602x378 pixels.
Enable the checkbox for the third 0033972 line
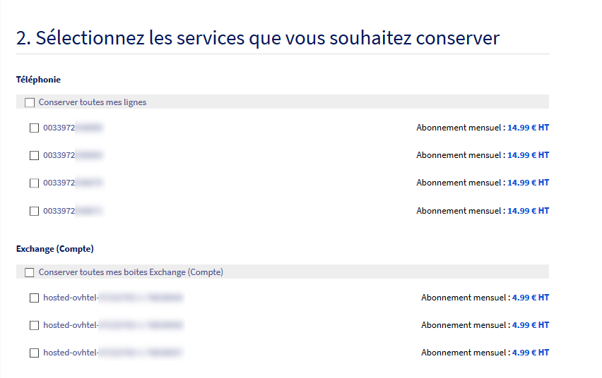[x=34, y=183]
